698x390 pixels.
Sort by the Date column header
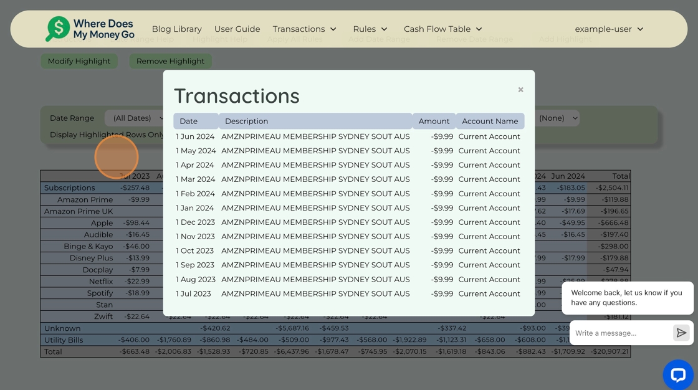[196, 121]
